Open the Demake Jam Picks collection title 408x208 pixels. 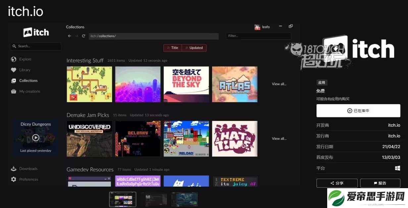pos(88,115)
